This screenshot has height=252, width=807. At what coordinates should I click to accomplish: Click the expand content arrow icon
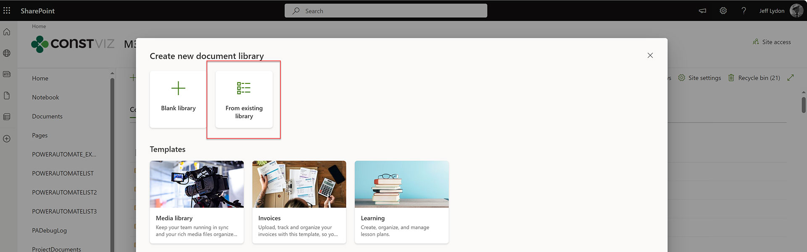point(791,78)
